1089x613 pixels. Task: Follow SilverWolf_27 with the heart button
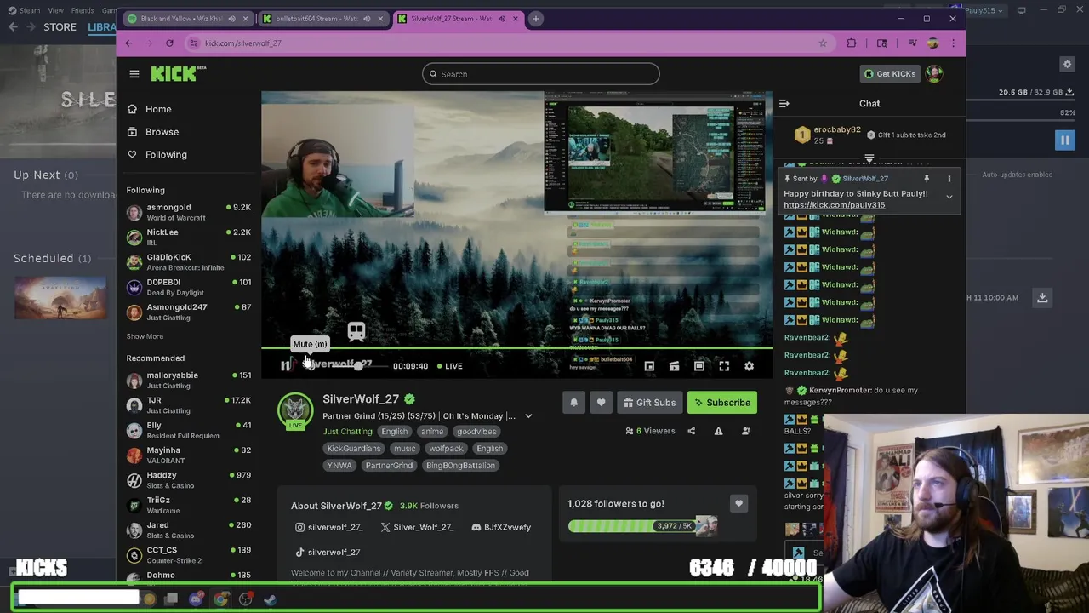pos(601,403)
